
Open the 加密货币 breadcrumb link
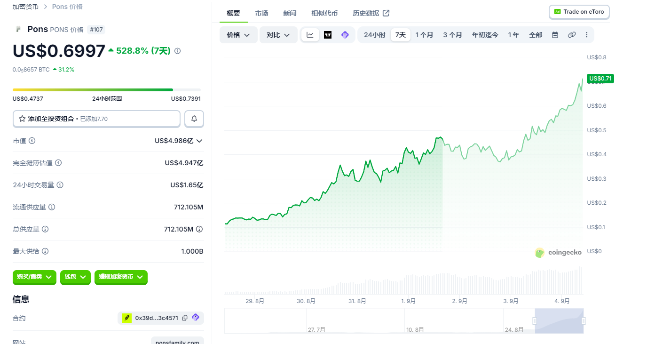point(25,7)
